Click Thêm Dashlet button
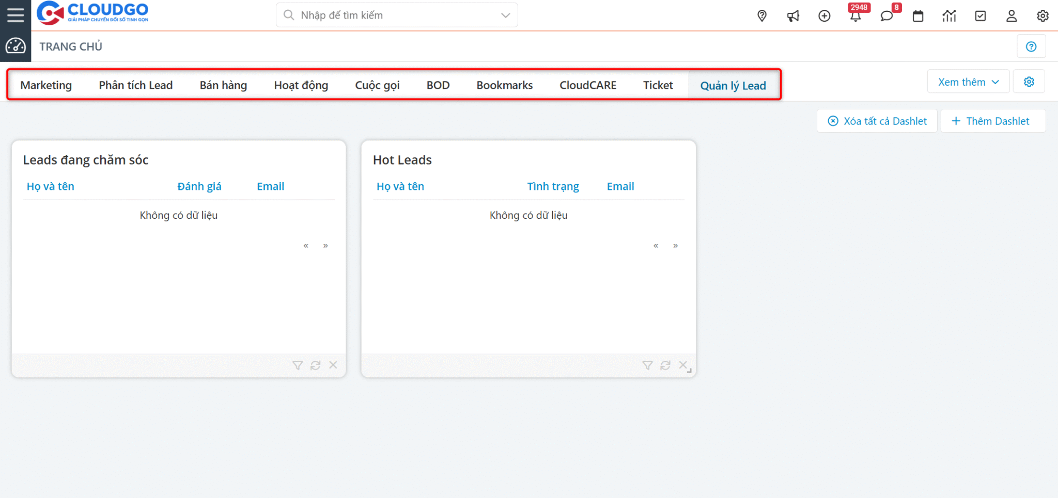 993,121
